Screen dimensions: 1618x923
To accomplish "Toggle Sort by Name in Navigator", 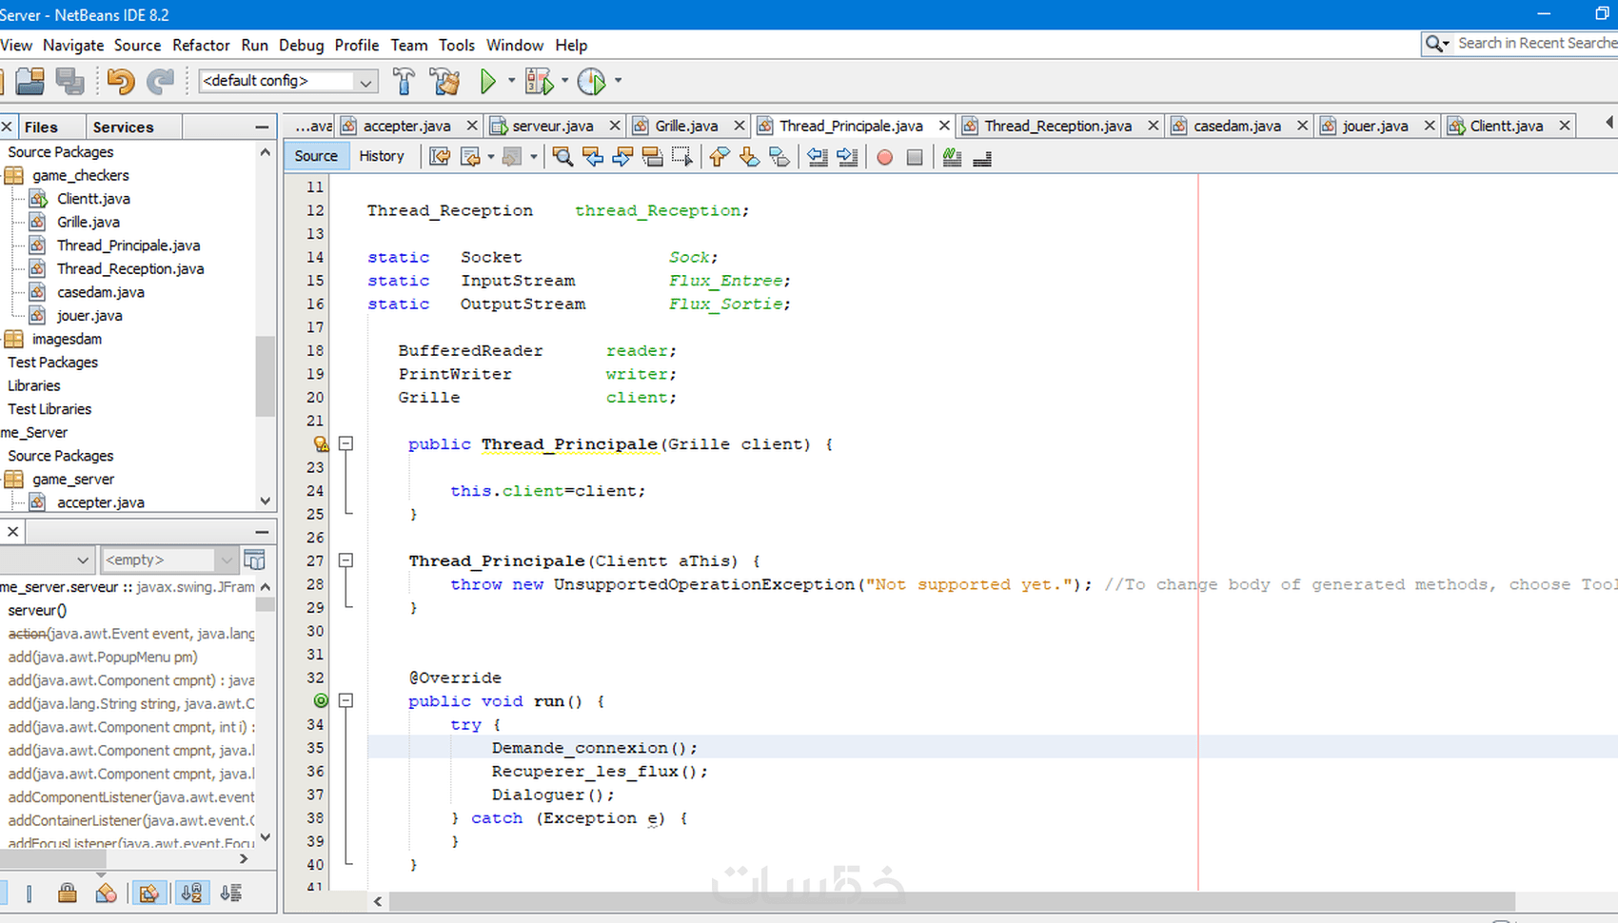I will coord(191,893).
